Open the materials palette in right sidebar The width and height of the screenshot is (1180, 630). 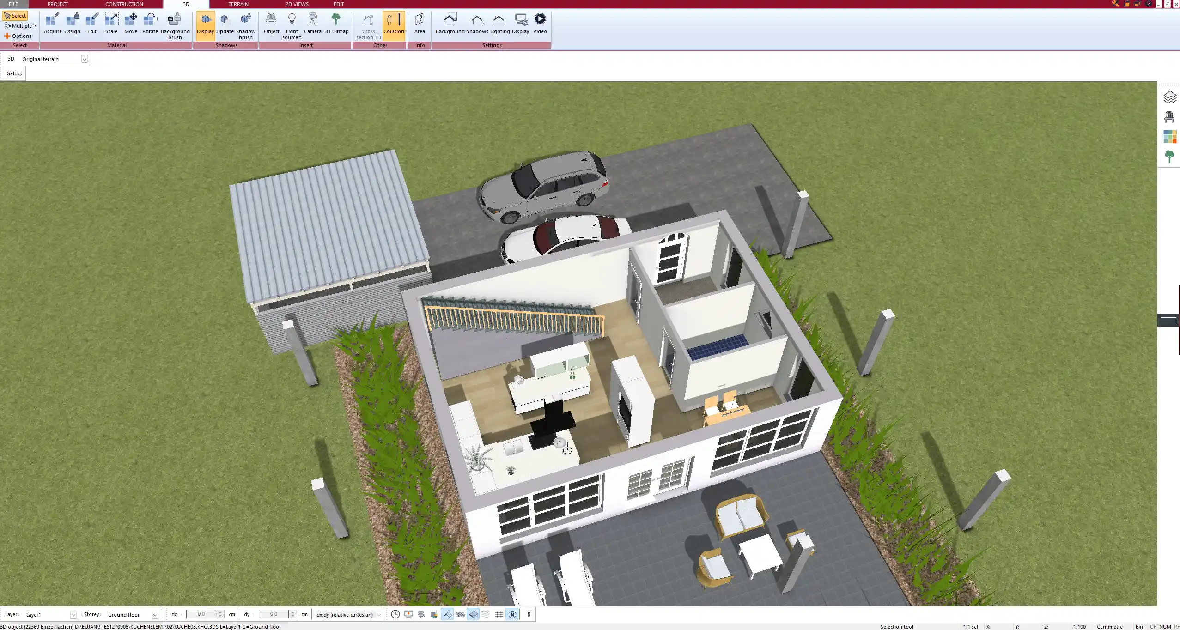coord(1169,137)
